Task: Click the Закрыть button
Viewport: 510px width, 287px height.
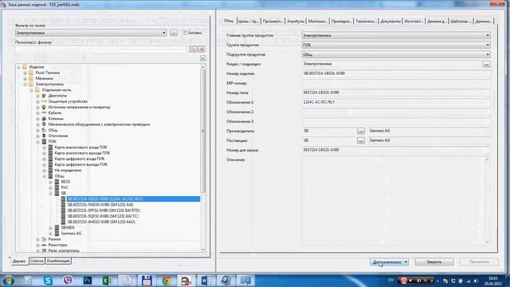Action: pos(433,262)
